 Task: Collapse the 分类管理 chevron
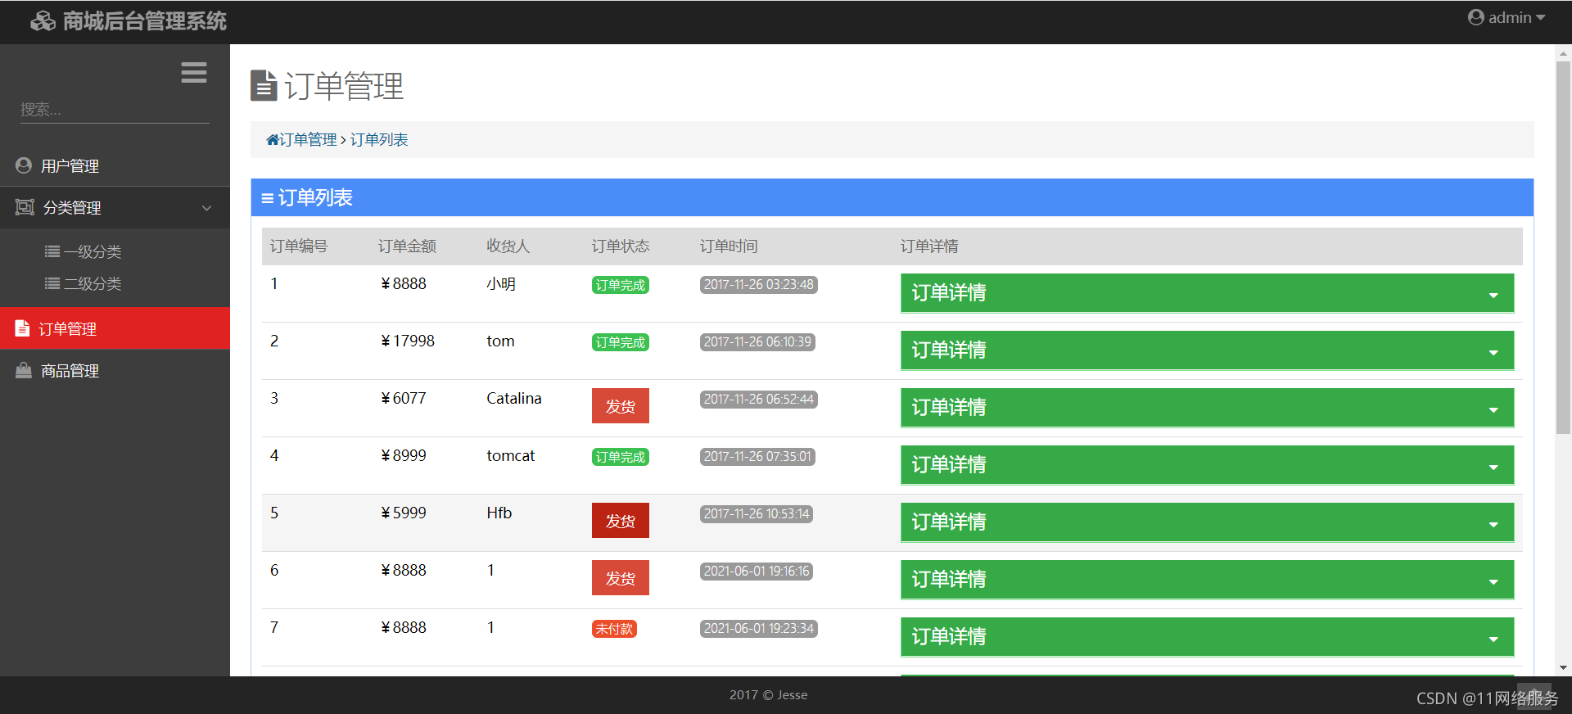coord(206,208)
